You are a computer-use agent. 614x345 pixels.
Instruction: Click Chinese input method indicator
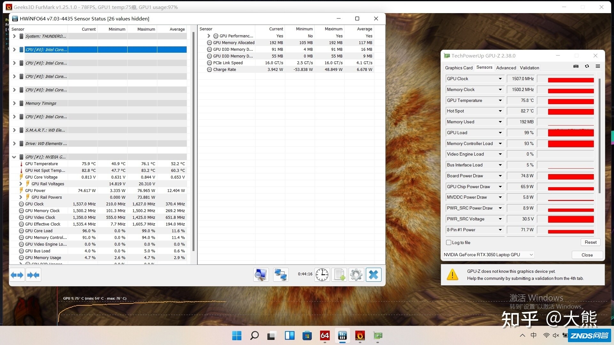tap(533, 335)
